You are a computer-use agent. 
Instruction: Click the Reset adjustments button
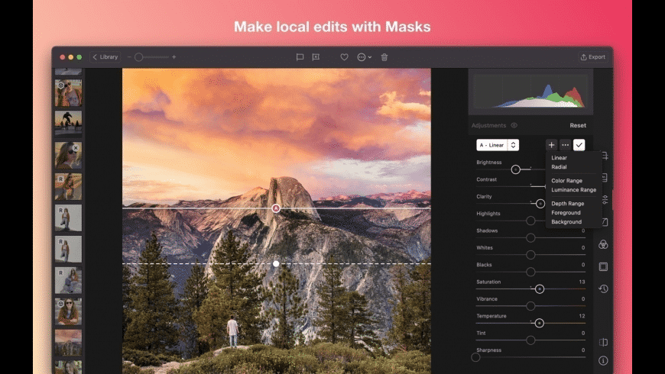[578, 125]
